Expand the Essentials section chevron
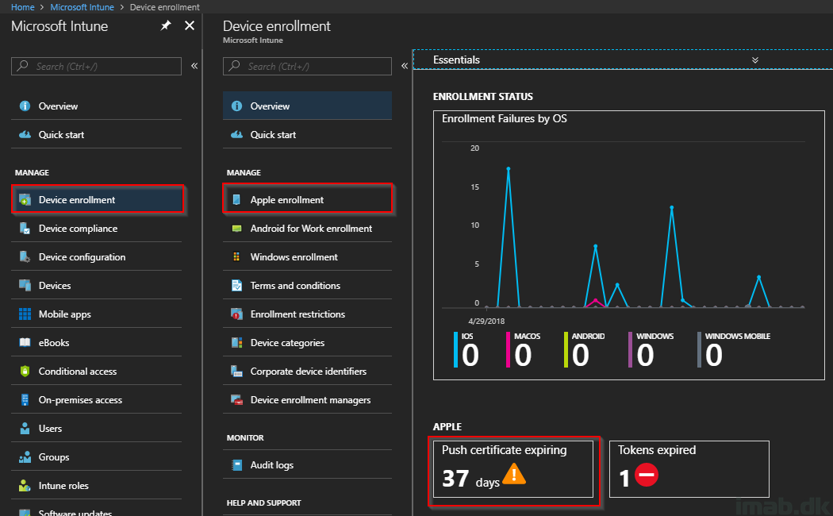833x516 pixels. pos(755,60)
